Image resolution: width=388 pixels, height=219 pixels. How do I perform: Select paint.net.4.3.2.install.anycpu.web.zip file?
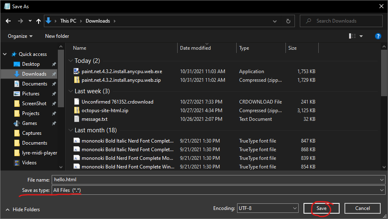tap(121, 80)
